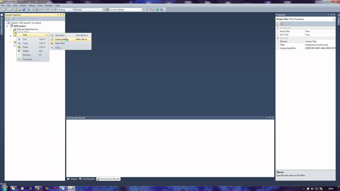Close the Find Symbol Results panel
The height and width of the screenshot is (191, 340).
[x=273, y=118]
